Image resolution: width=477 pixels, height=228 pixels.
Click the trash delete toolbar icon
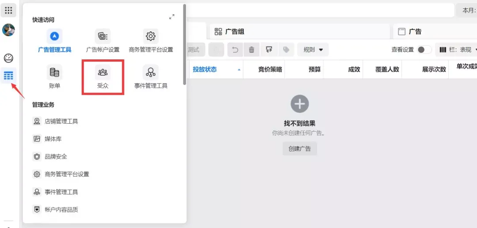pyautogui.click(x=252, y=50)
